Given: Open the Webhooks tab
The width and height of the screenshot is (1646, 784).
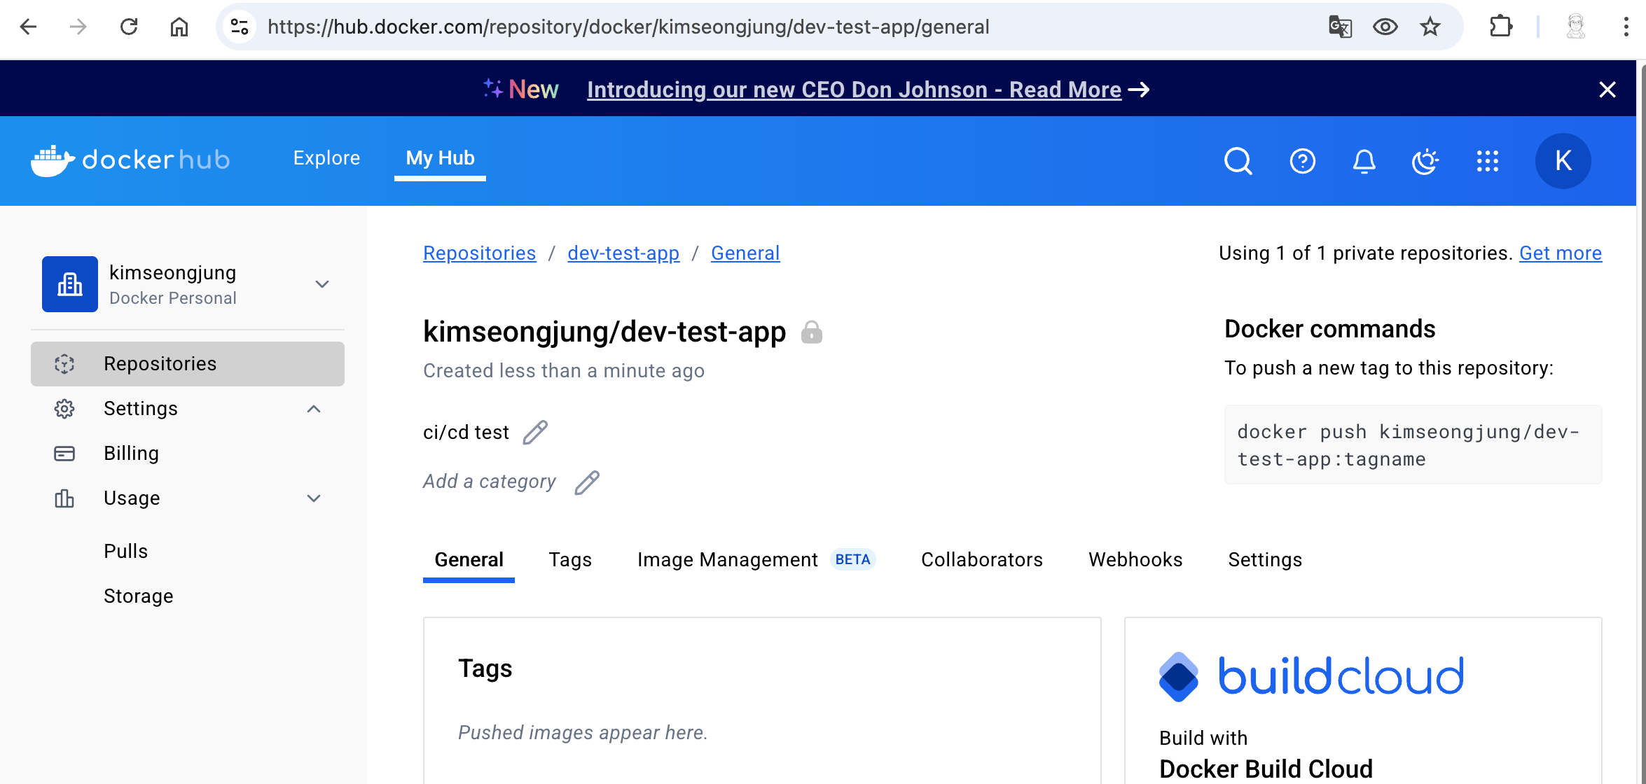Looking at the screenshot, I should pyautogui.click(x=1135, y=560).
